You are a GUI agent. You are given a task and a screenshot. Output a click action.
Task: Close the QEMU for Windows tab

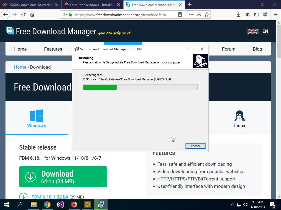(x=119, y=5)
